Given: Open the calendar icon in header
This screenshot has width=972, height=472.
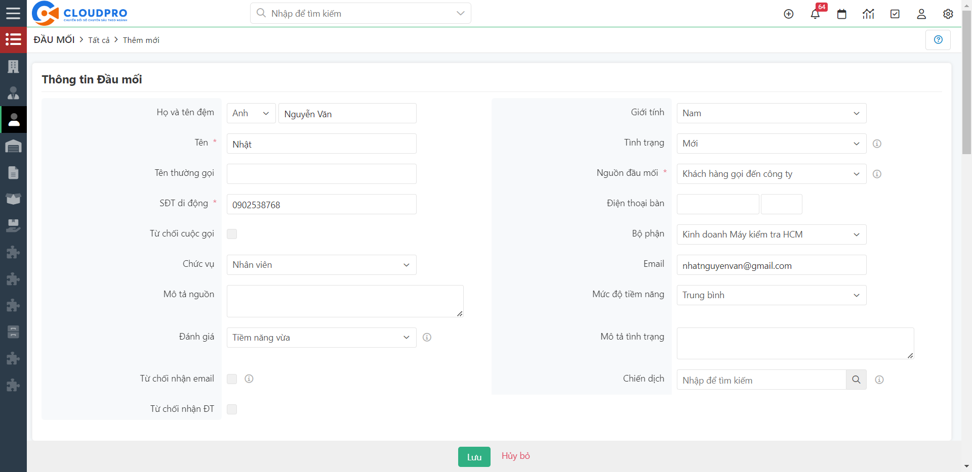Looking at the screenshot, I should [842, 14].
